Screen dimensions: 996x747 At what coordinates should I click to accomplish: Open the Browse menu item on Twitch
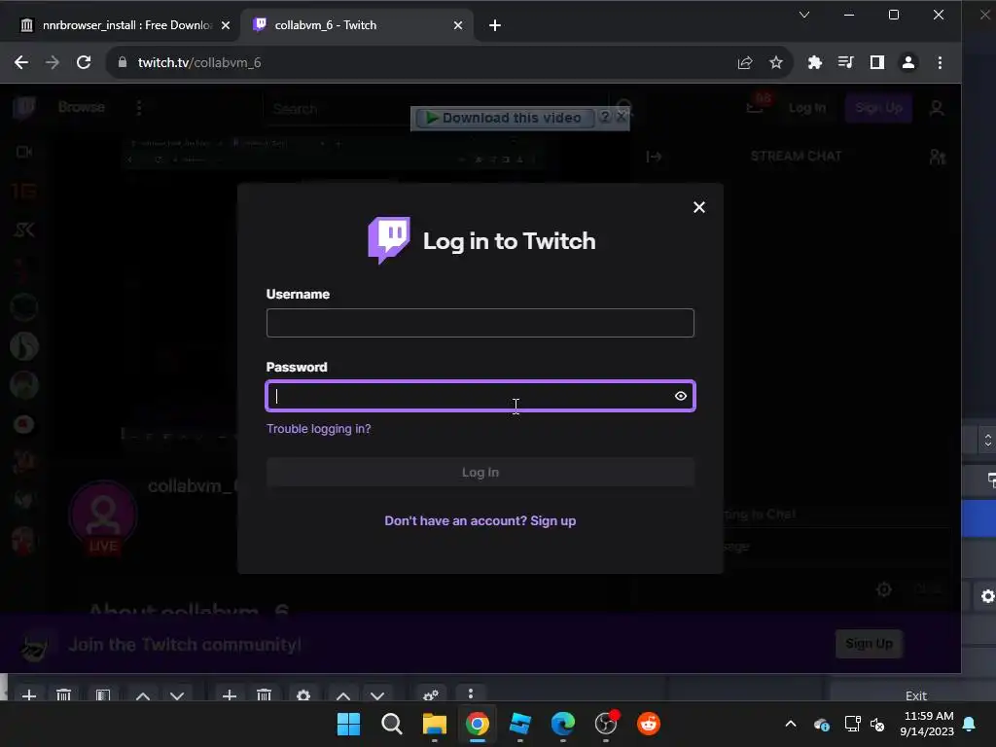(x=82, y=107)
